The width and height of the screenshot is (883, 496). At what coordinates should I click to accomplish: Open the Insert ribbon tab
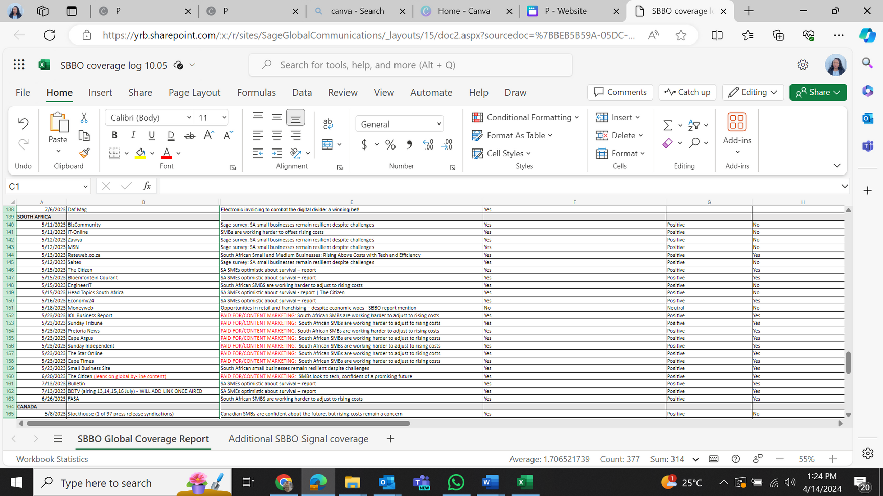click(100, 92)
